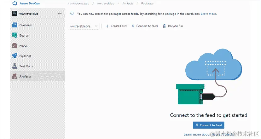Open the wwtravelclub project tile icon
The height and width of the screenshot is (139, 261).
point(14,14)
